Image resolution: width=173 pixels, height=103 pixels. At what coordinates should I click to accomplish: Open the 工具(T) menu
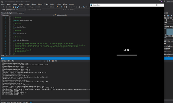point(46,4)
